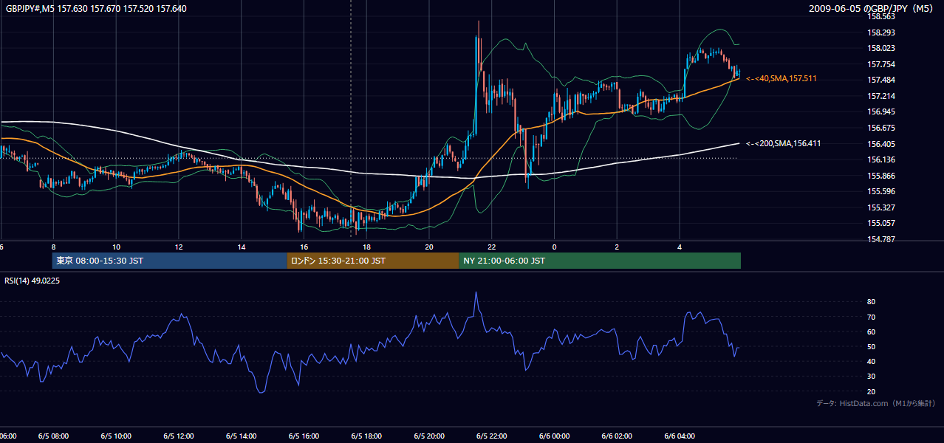
Task: Click RSI scale value 60
Action: (x=872, y=332)
